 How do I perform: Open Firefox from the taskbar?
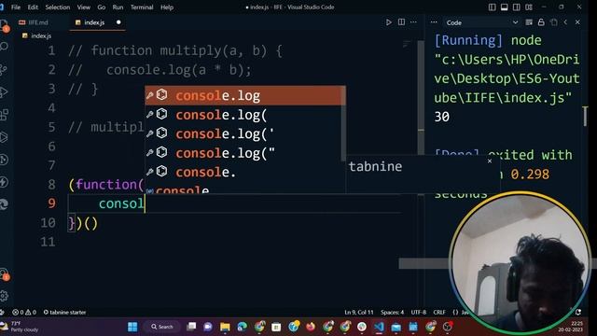coord(311,327)
